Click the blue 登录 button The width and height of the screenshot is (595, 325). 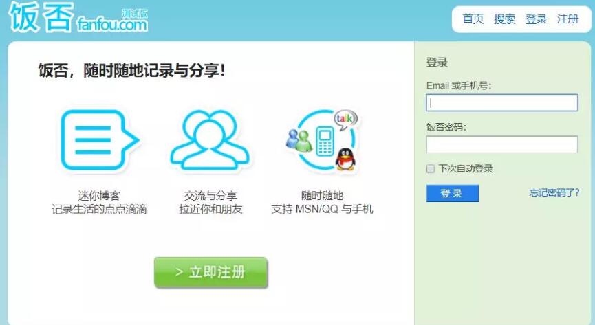[453, 193]
